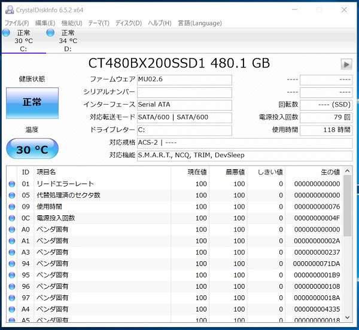Click the しきい値 column header

(x=266, y=172)
